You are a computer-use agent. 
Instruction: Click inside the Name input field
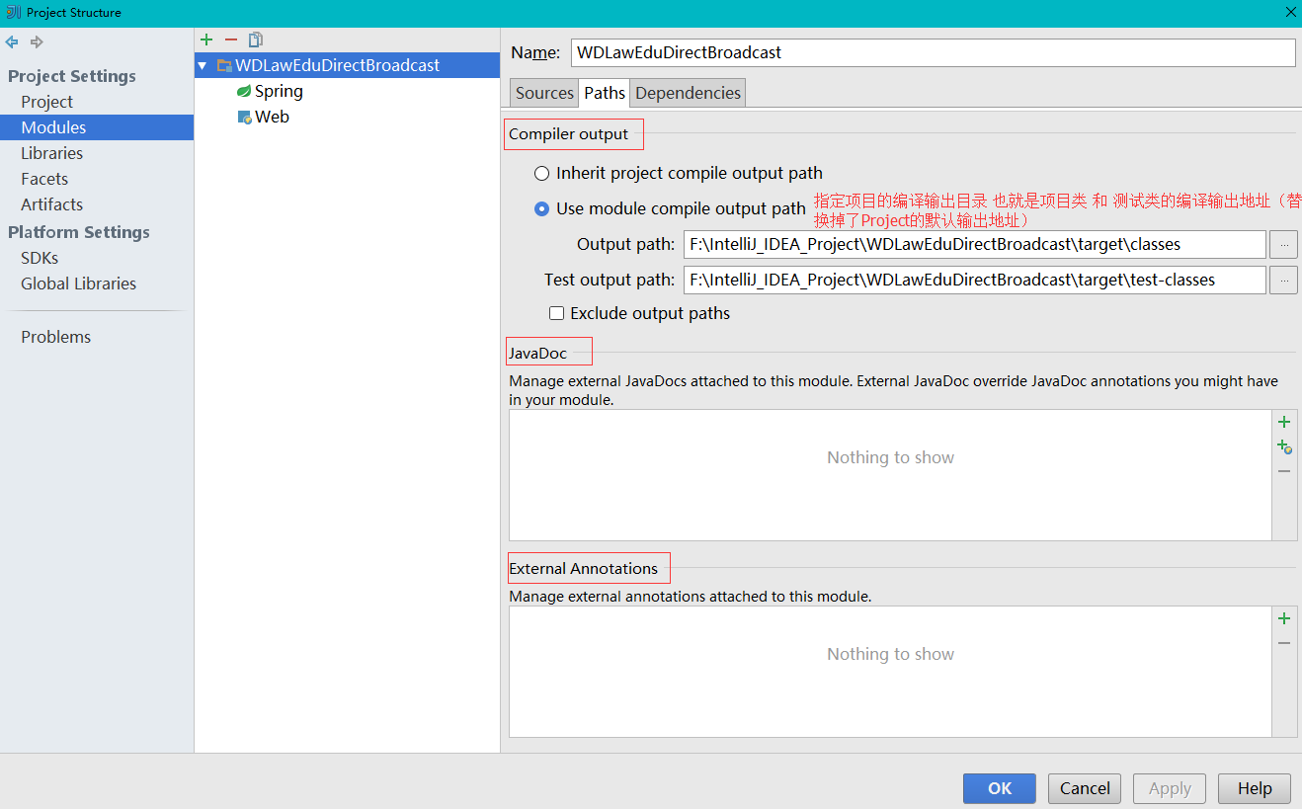point(889,52)
